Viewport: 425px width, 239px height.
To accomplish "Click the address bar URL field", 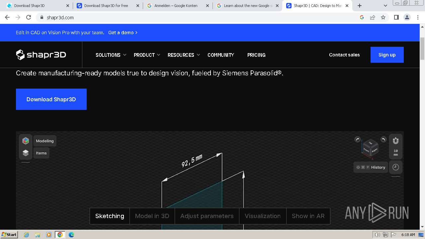I will pos(199,17).
